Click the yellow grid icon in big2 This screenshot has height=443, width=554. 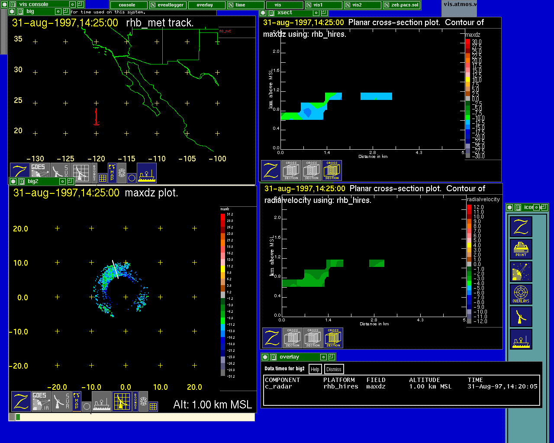(x=153, y=406)
